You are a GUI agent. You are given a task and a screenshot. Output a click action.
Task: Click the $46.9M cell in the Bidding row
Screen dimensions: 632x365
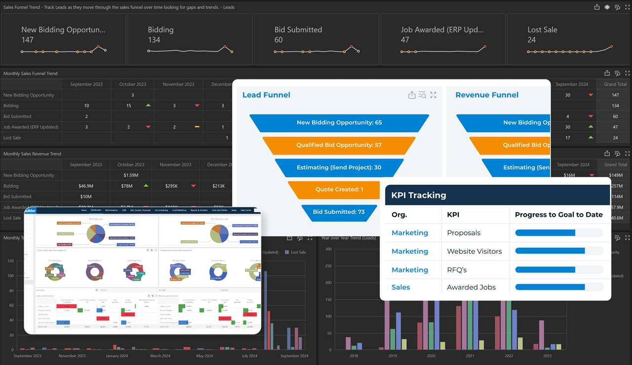(x=86, y=186)
